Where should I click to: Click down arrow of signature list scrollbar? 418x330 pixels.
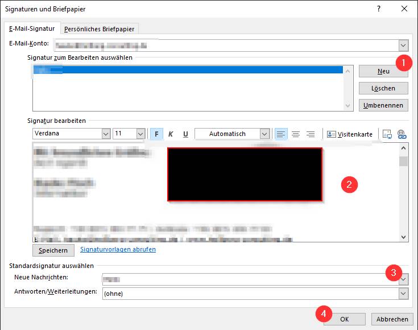tap(347, 105)
